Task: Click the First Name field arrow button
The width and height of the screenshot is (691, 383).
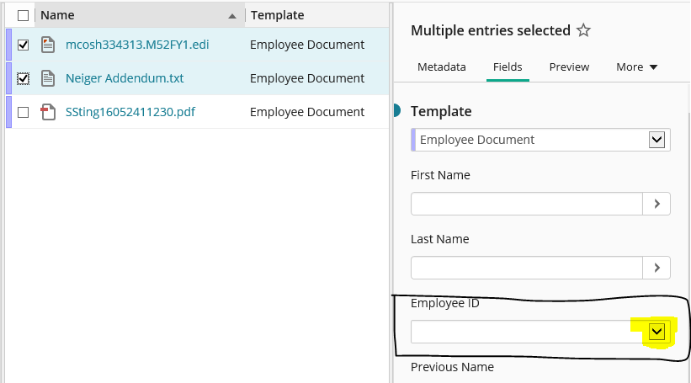Action: coord(656,204)
